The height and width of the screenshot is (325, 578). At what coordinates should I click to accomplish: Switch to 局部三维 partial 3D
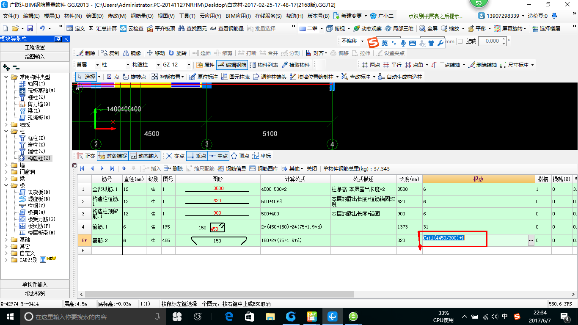point(399,28)
